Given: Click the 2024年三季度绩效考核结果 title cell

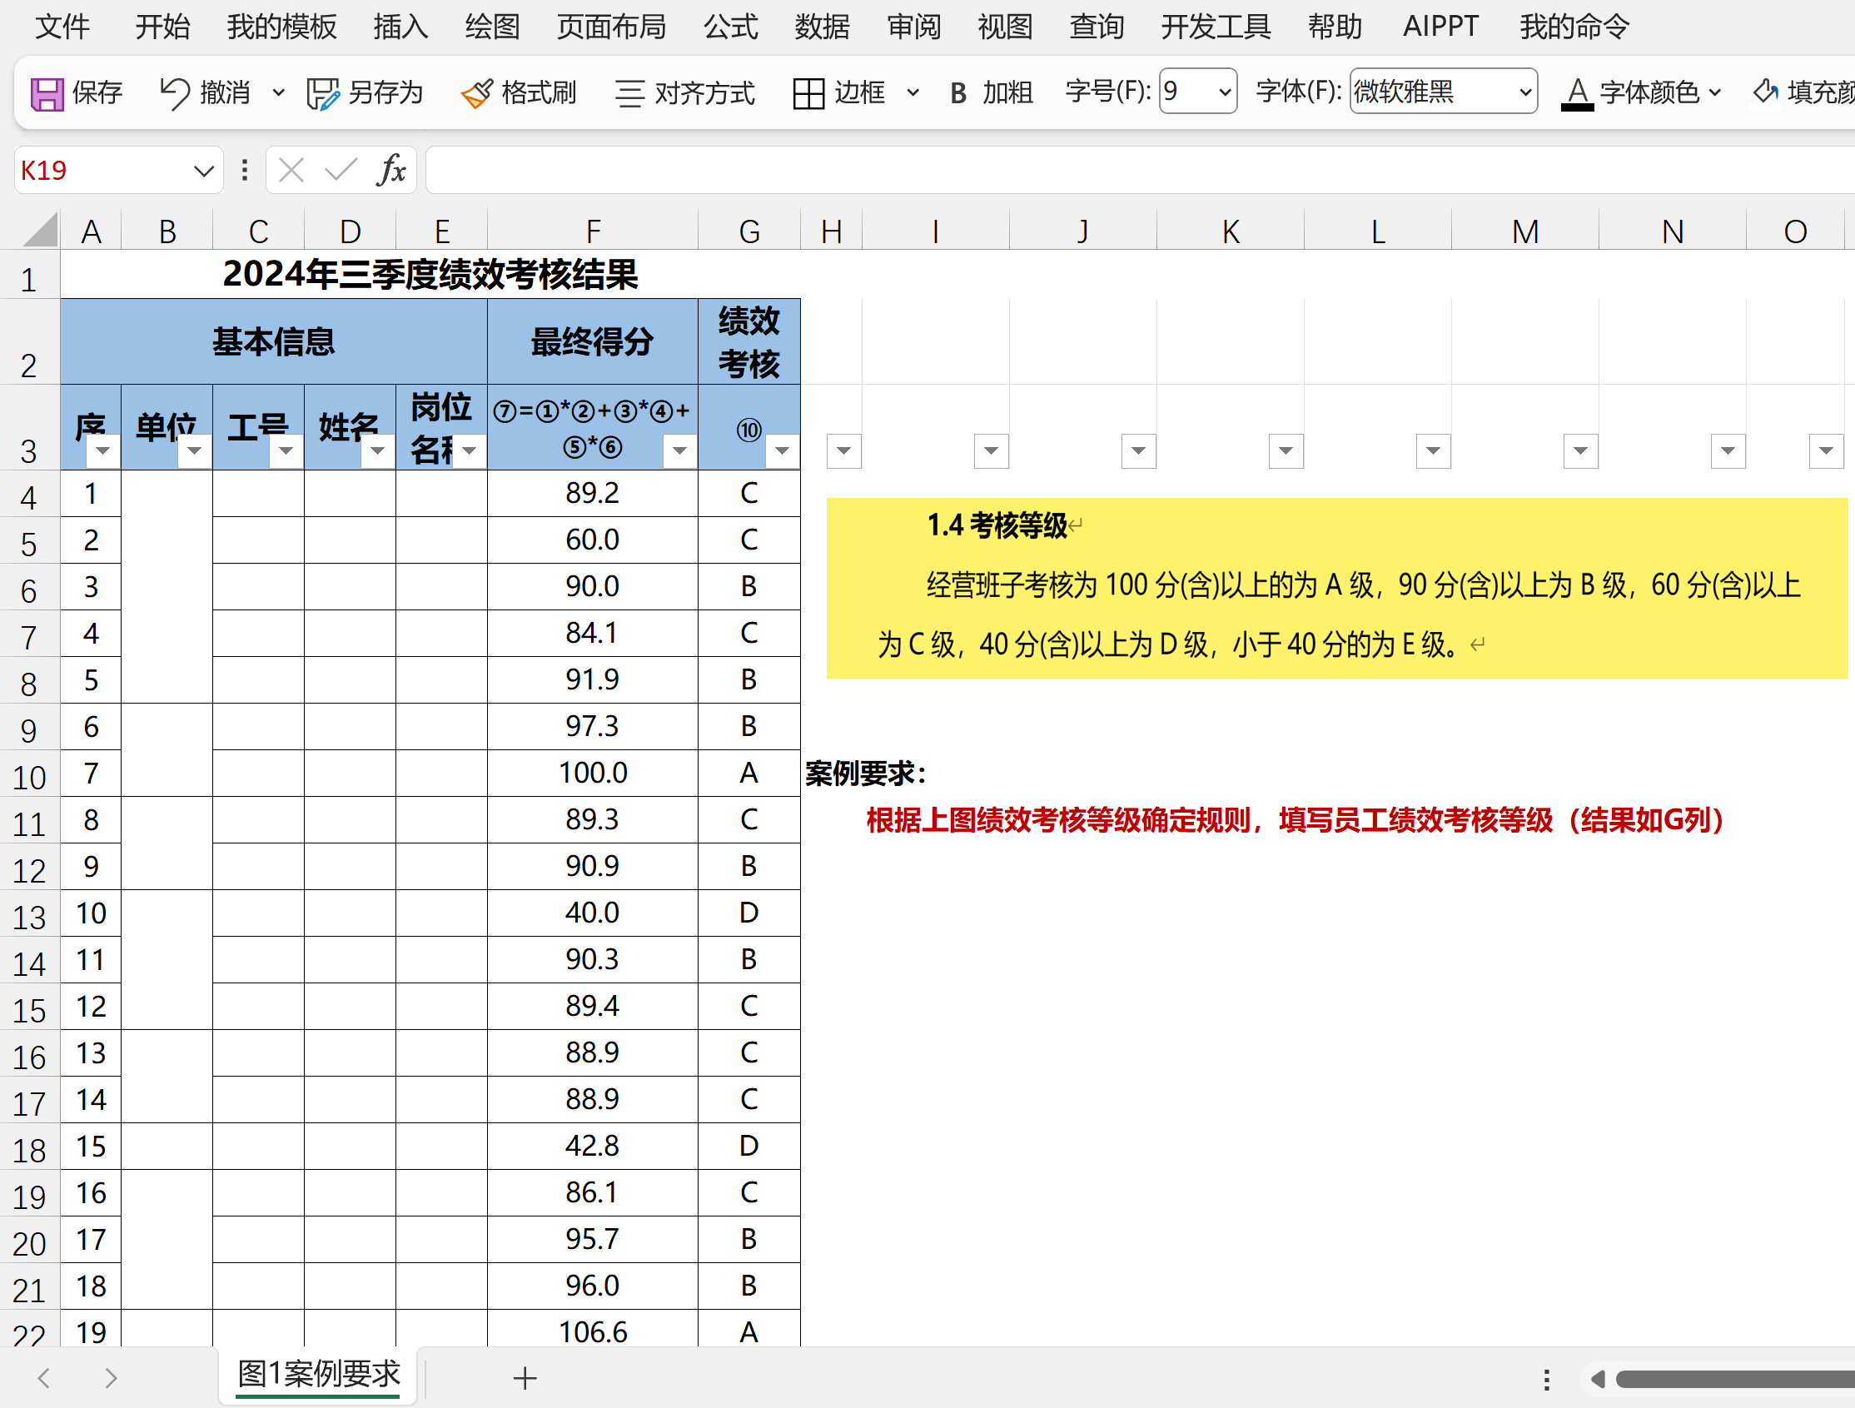Looking at the screenshot, I should [430, 274].
